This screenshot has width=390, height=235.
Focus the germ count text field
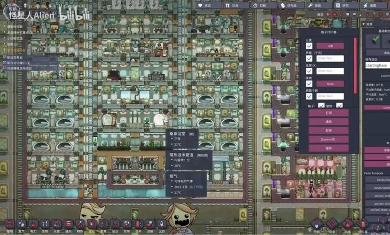(x=330, y=96)
